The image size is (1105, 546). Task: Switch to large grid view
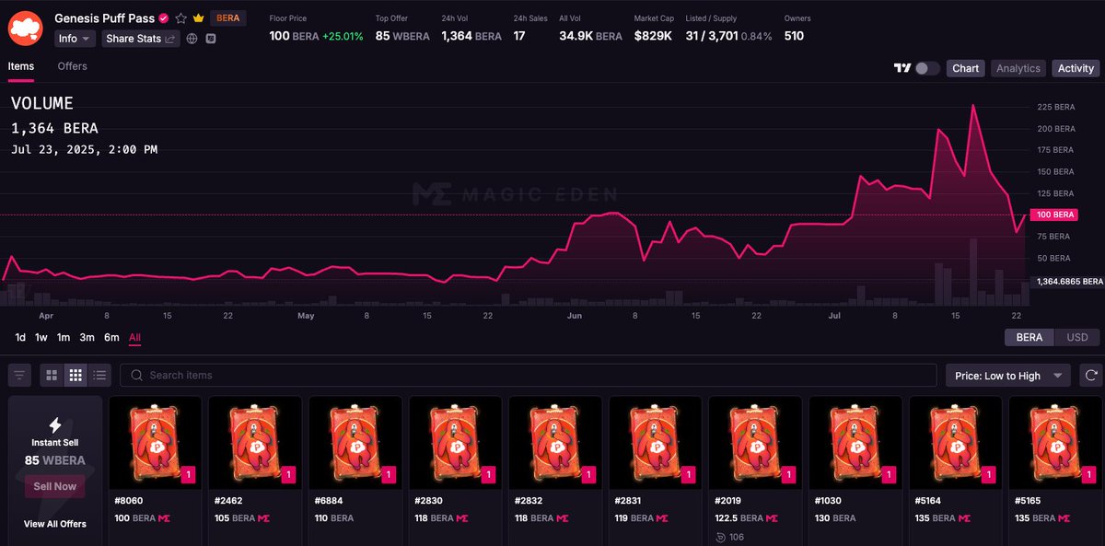coord(52,375)
